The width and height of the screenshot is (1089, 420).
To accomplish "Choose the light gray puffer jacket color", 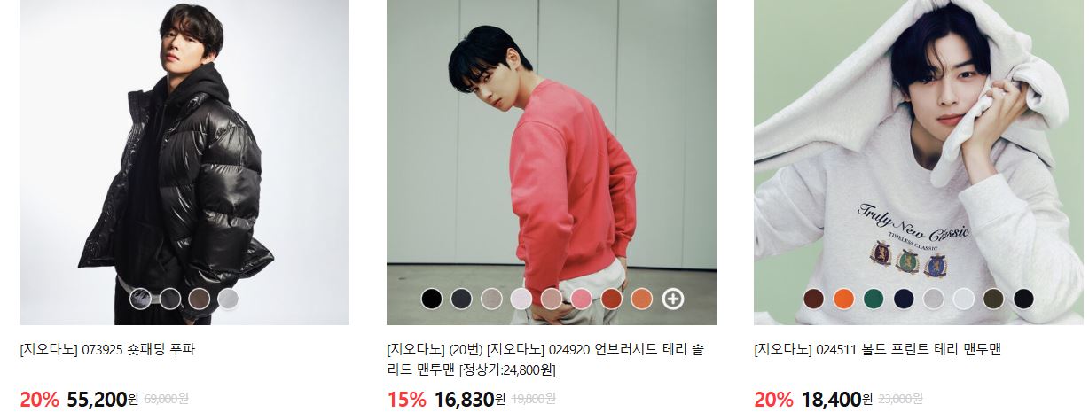I will point(229,299).
